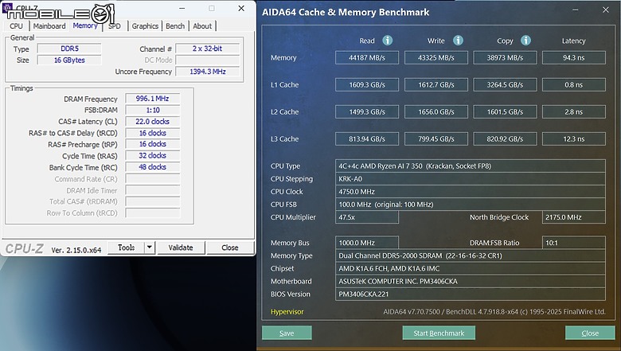Click the L2 Cache Write value 1656.0 GB/s
This screenshot has width=621, height=351.
tap(436, 112)
